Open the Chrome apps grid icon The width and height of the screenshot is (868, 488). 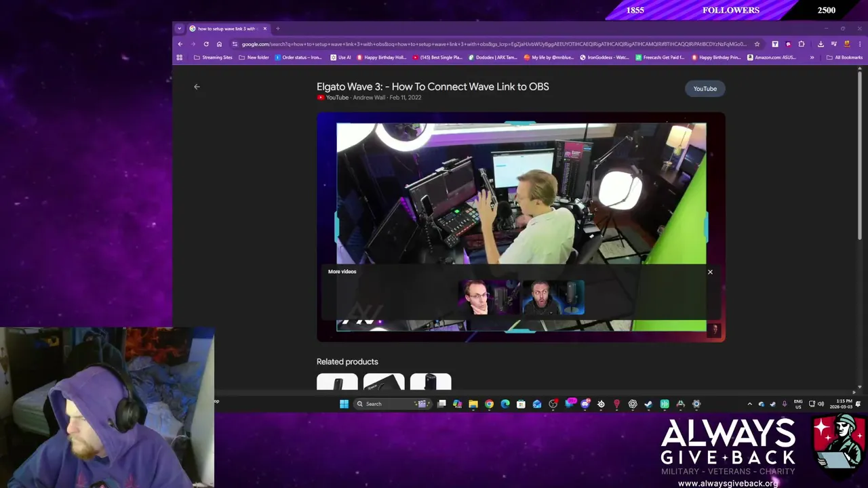(x=180, y=58)
